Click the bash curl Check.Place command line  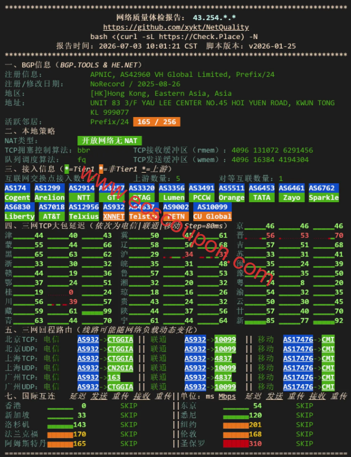point(174,37)
